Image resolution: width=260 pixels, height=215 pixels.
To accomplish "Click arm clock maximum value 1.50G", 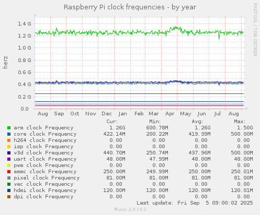I will (x=245, y=128).
